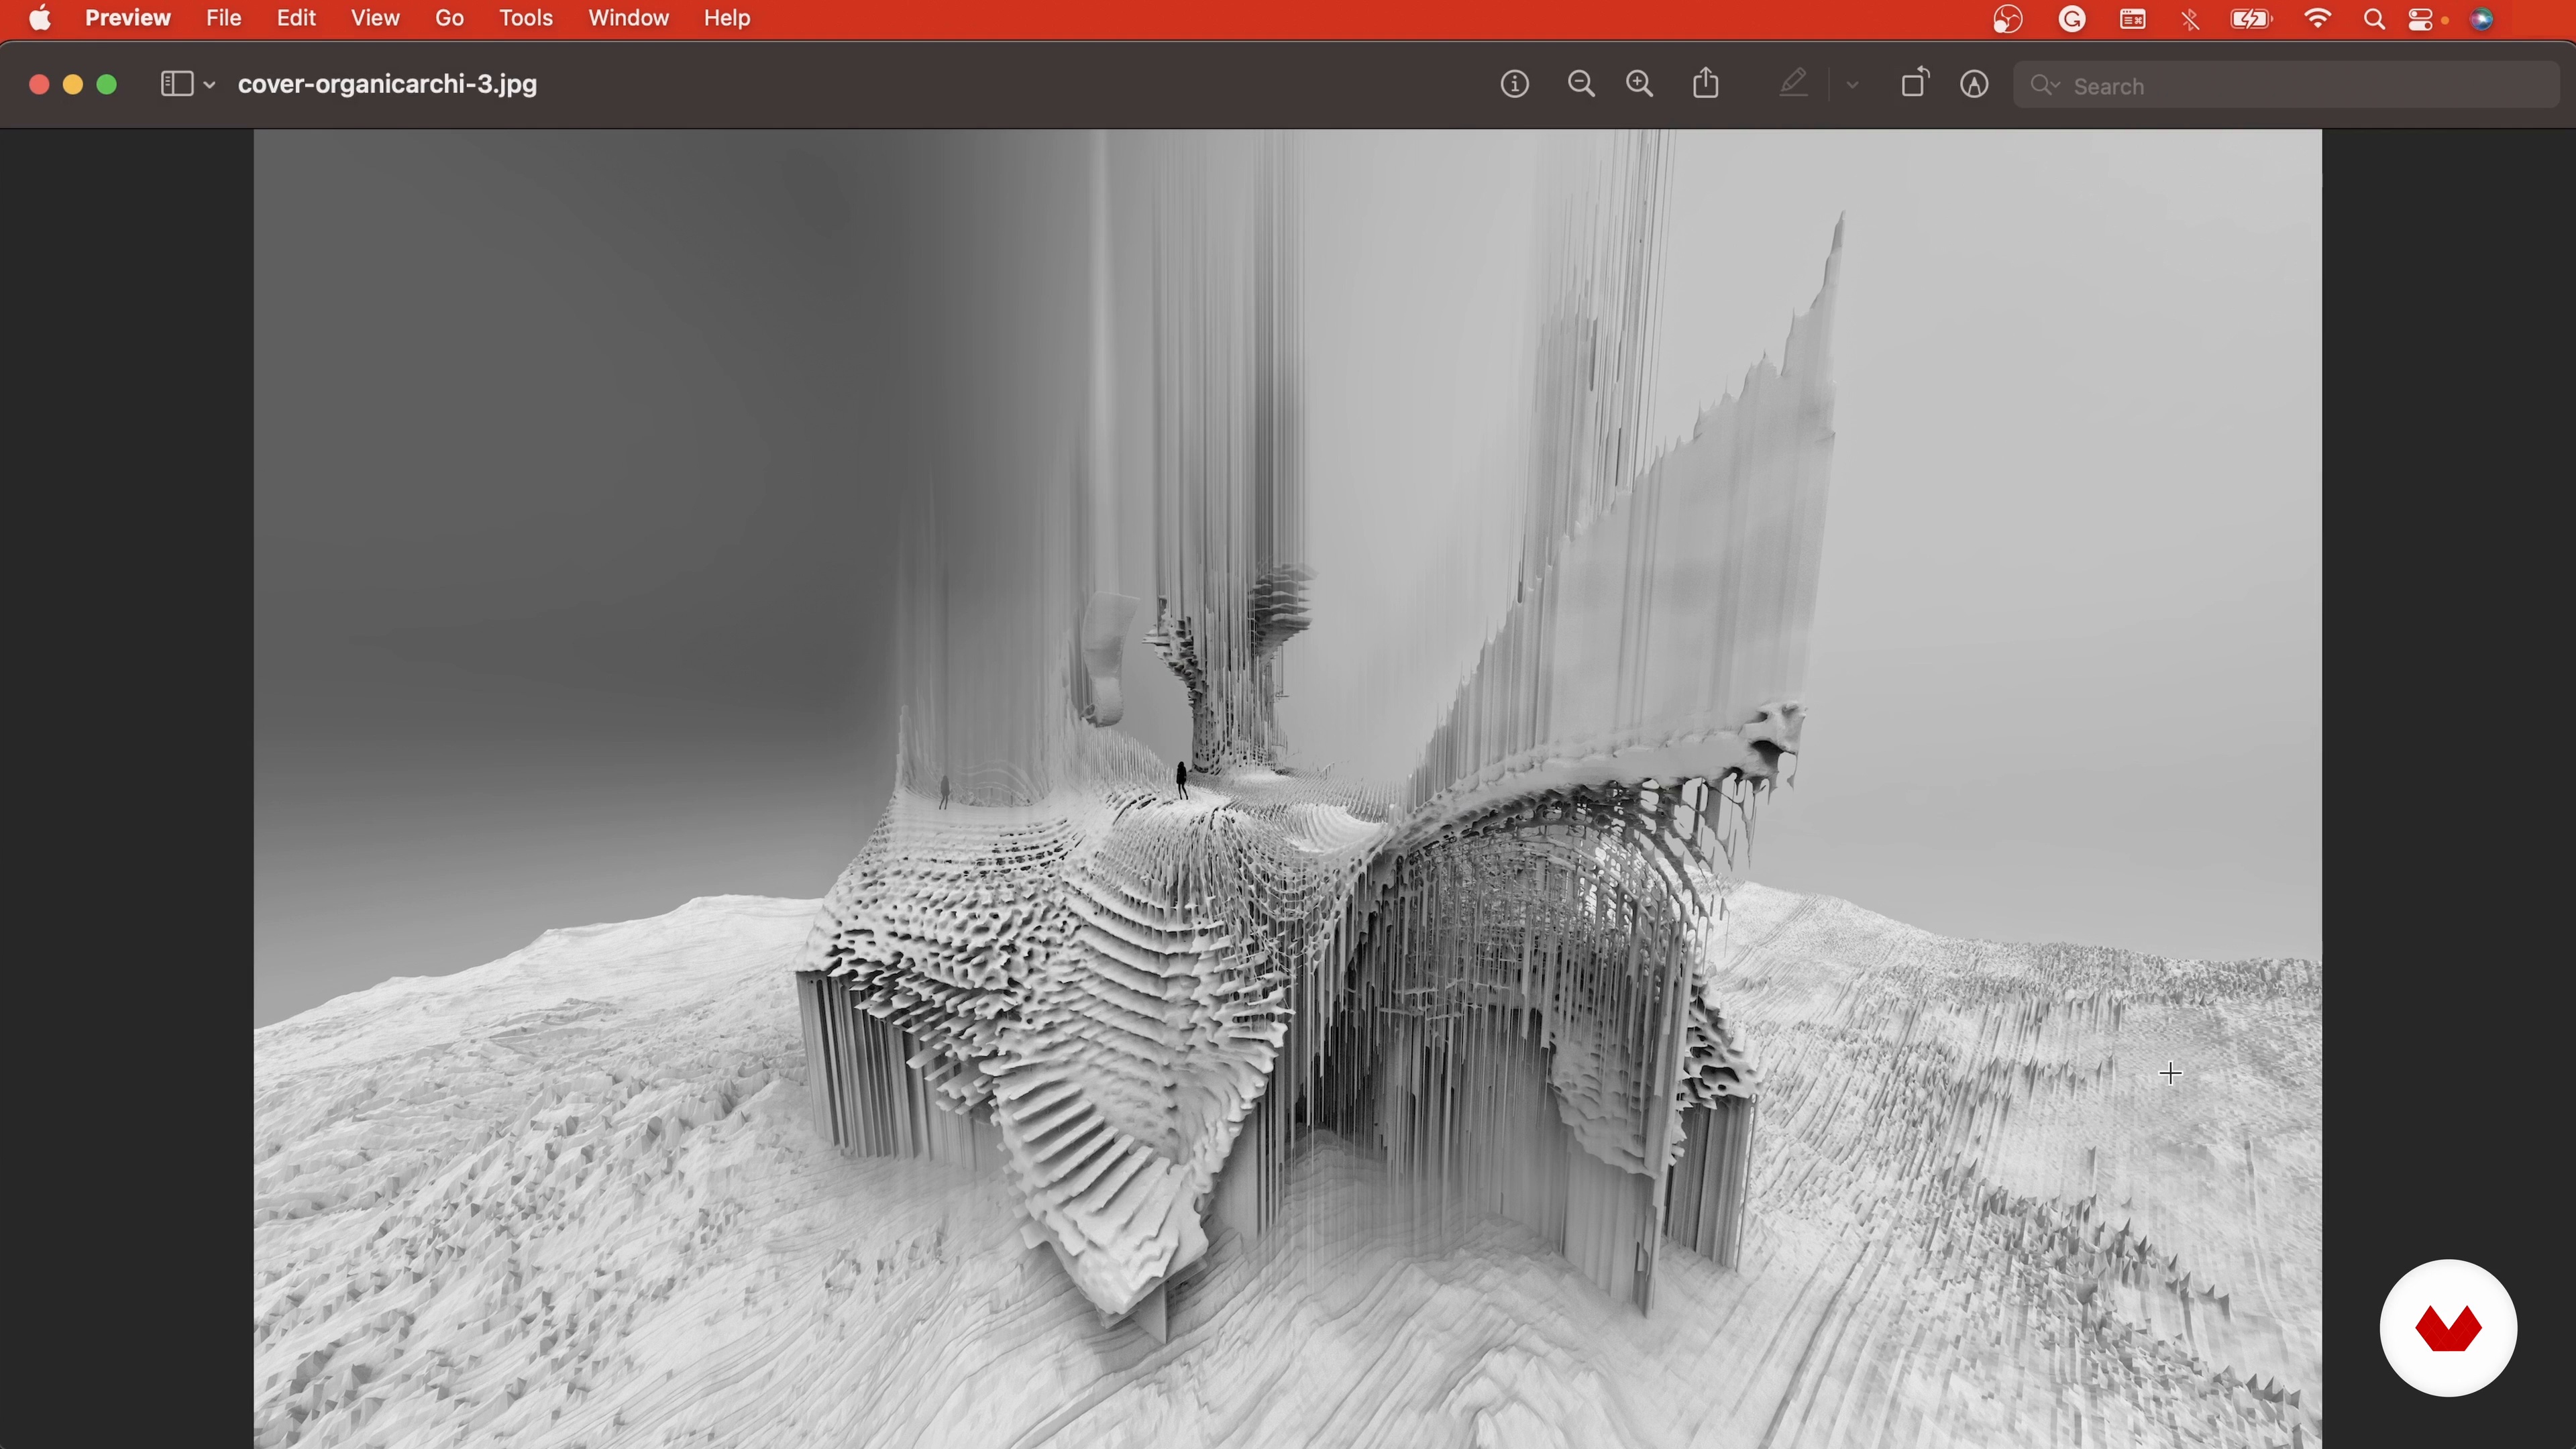Screen dimensions: 2576x1449
Task: Open the Share menu in toolbar
Action: pyautogui.click(x=1707, y=84)
